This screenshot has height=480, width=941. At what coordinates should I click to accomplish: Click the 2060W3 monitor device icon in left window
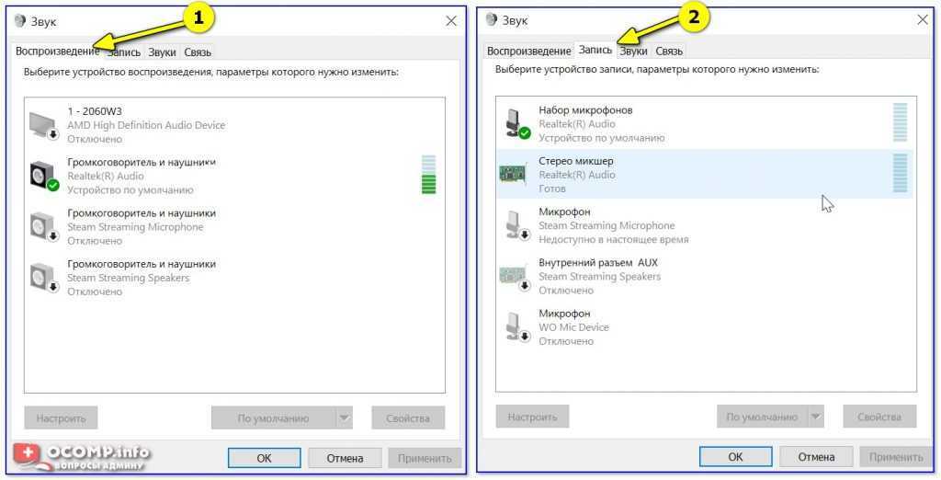pos(44,125)
